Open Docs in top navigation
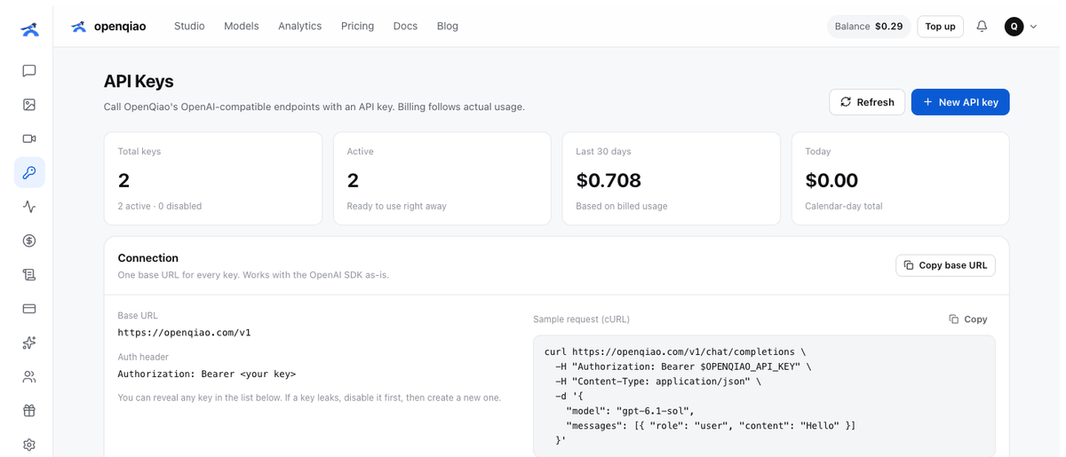The image size is (1066, 457). (x=405, y=27)
